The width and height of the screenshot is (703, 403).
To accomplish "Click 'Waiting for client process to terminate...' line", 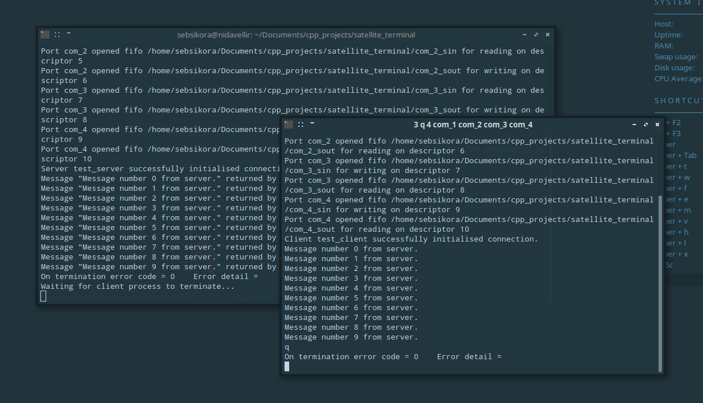I will pyautogui.click(x=138, y=286).
